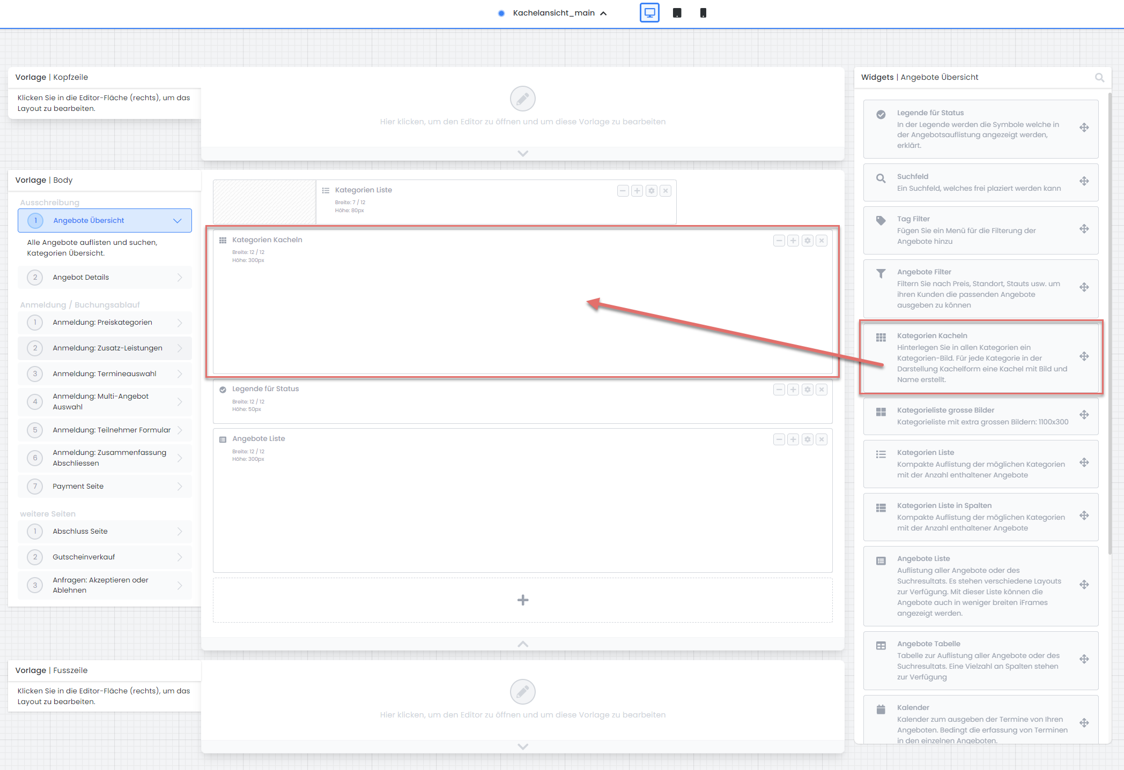Switch to mobile phone preview icon
This screenshot has width=1124, height=770.
703,13
